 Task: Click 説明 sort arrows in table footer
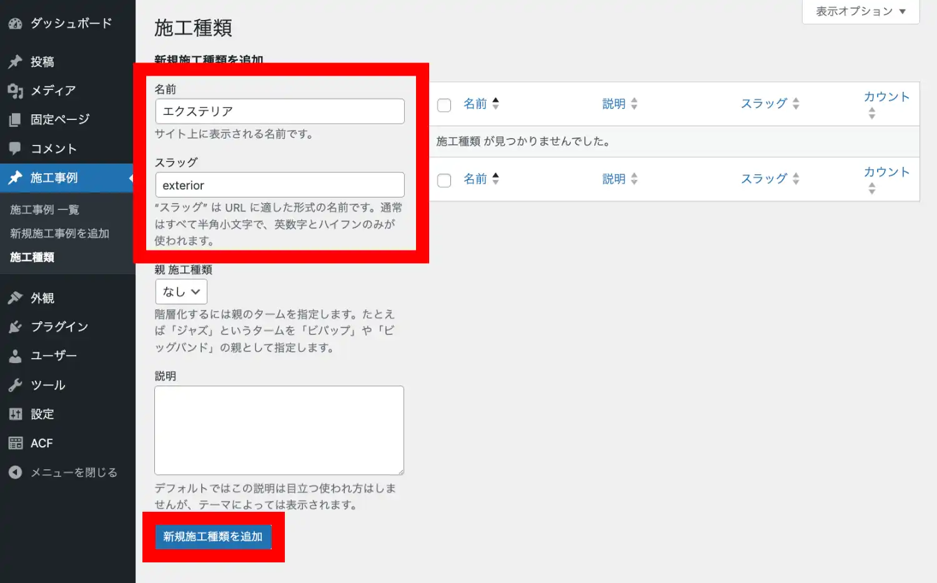click(634, 179)
